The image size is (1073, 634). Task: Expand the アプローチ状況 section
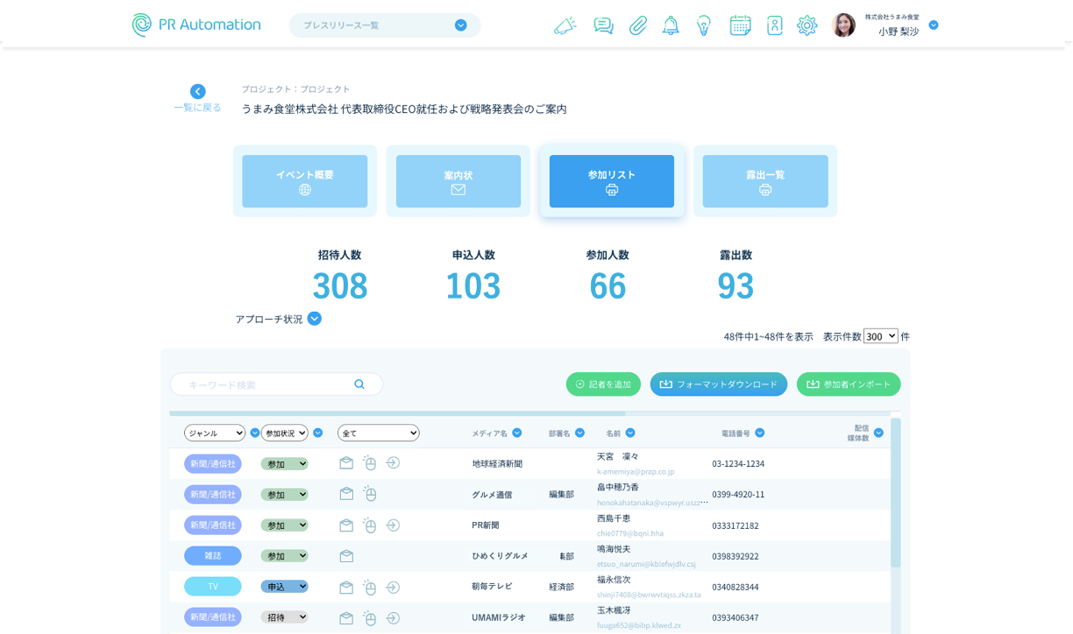click(x=315, y=319)
